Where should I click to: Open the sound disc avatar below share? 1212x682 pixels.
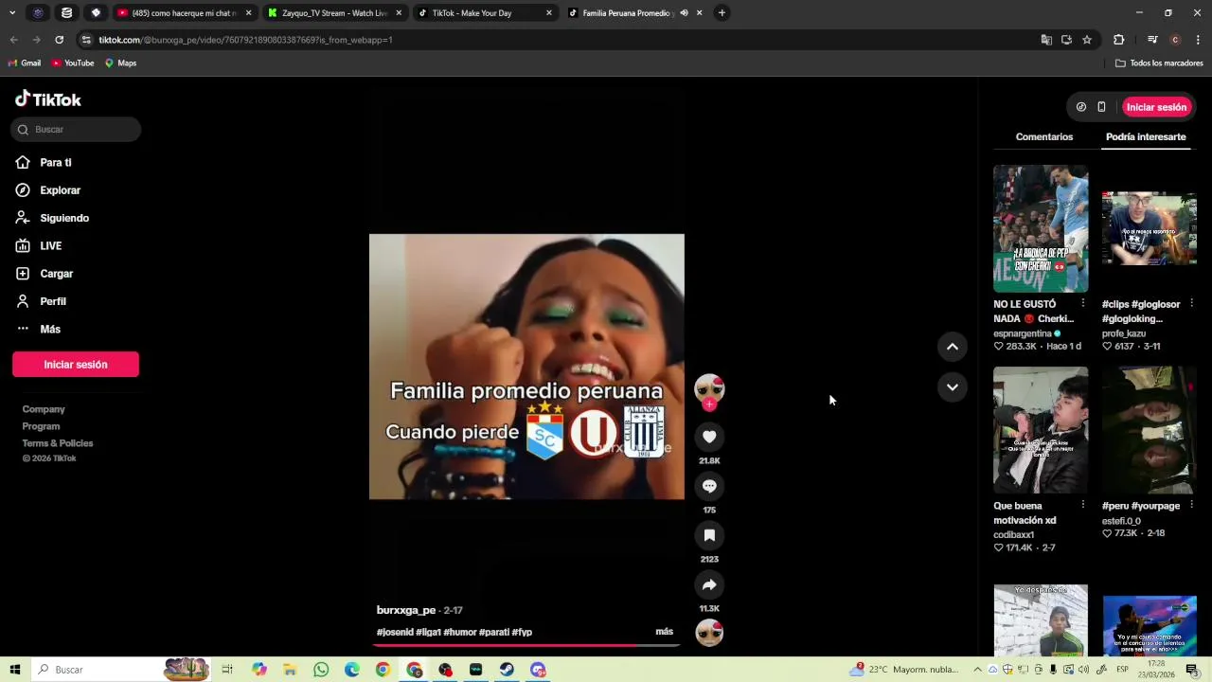709,633
